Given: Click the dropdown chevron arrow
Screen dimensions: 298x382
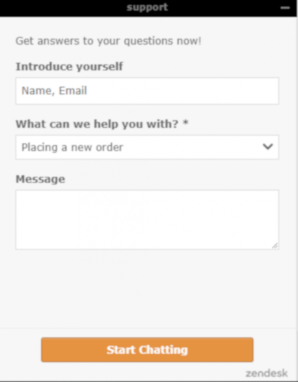Looking at the screenshot, I should [x=268, y=147].
